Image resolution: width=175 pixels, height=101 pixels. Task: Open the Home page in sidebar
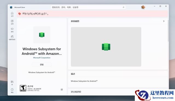point(12,14)
